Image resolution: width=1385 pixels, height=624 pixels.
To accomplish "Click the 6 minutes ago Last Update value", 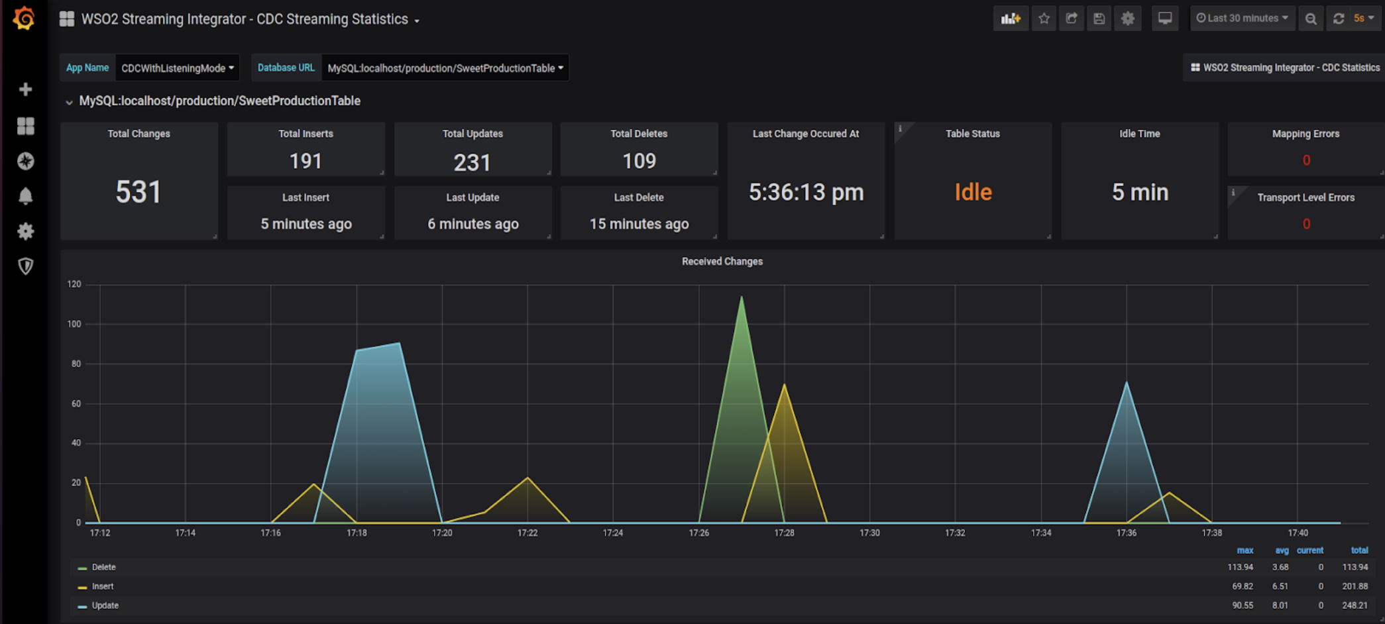I will pos(473,224).
